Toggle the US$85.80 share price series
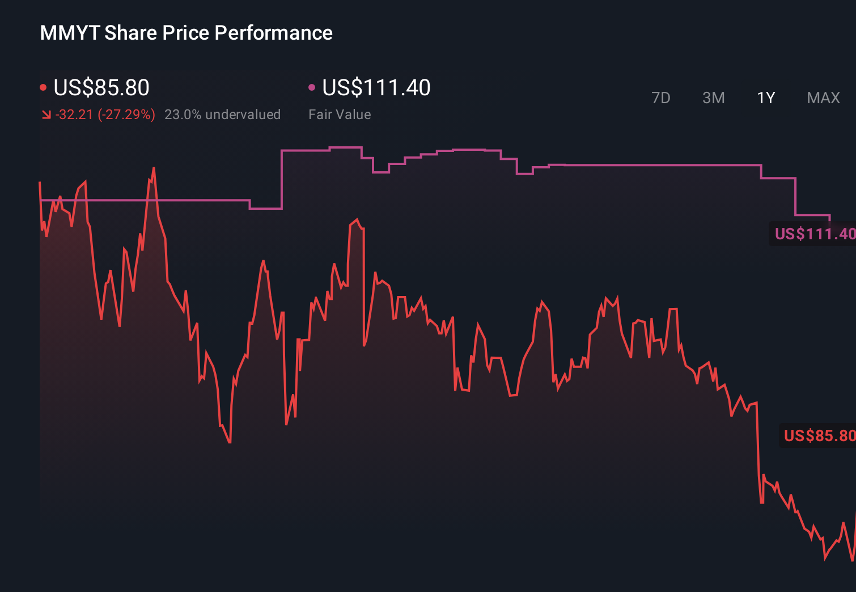The height and width of the screenshot is (592, 856). click(101, 88)
